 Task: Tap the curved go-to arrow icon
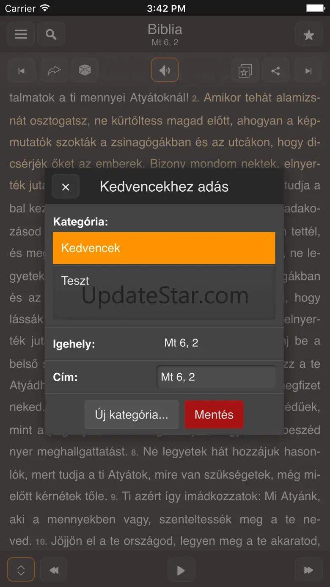tap(54, 71)
